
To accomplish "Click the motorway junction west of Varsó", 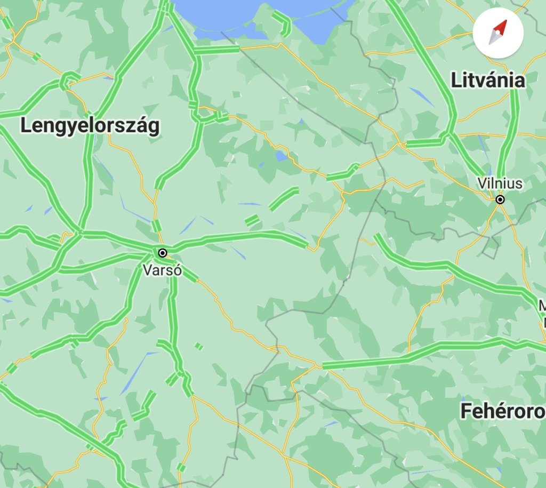I will pyautogui.click(x=80, y=232).
